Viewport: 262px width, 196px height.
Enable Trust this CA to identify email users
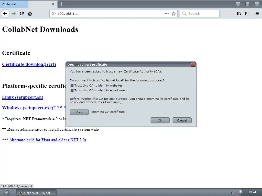click(72, 90)
